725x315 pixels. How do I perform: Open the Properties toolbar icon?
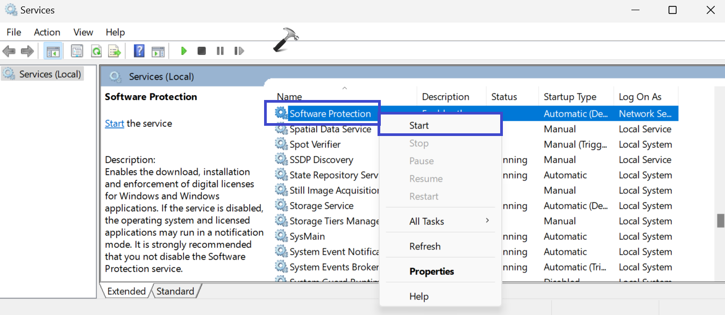tap(77, 51)
